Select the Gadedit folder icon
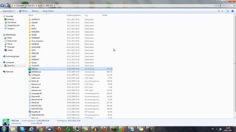Viewport: 236px width, 132px height. tap(29, 22)
